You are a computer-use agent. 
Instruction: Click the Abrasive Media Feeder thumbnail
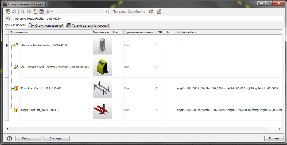pyautogui.click(x=102, y=45)
